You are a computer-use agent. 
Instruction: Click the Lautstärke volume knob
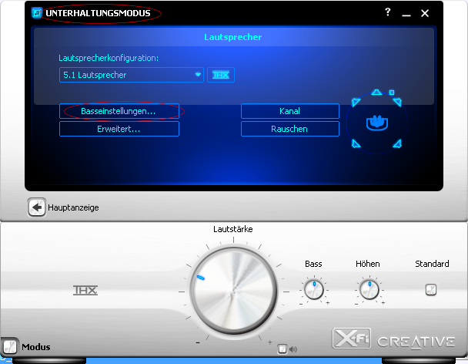click(234, 291)
